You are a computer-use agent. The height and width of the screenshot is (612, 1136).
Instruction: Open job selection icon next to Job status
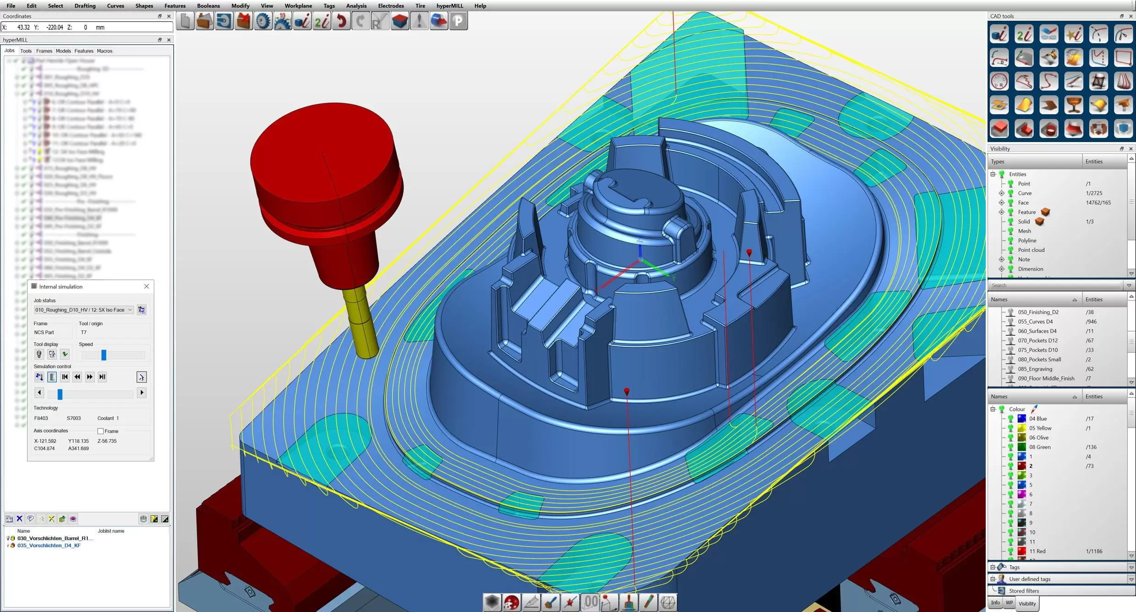142,310
